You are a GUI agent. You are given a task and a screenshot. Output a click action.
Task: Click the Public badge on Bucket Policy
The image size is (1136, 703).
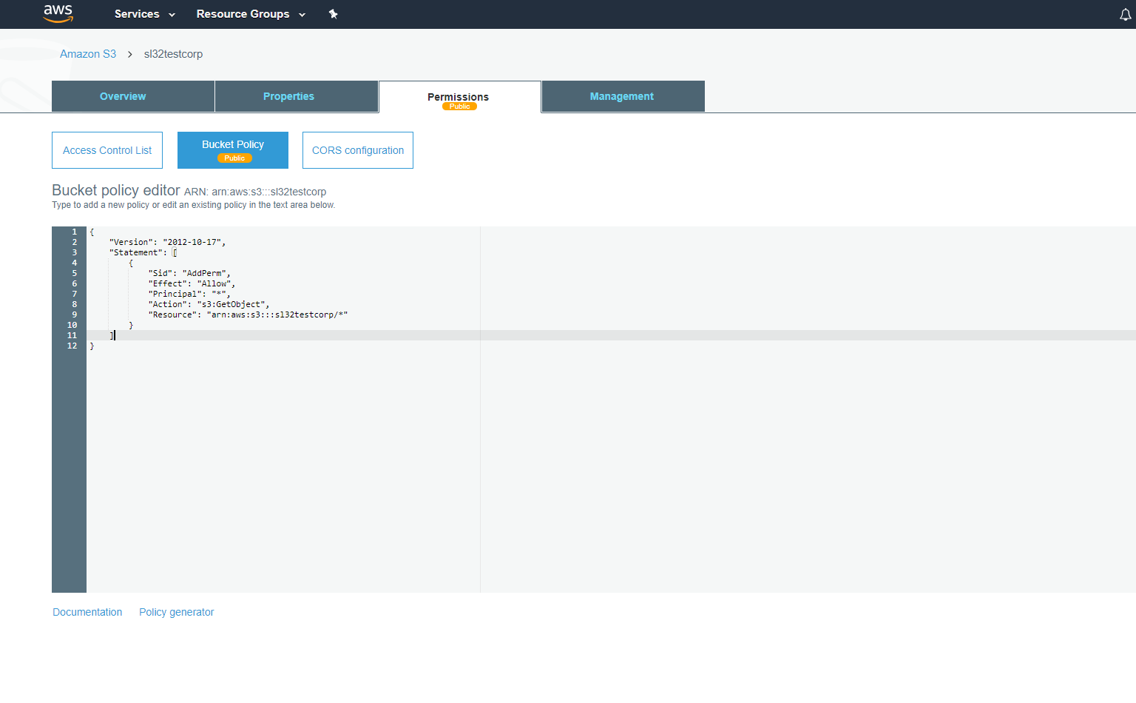[x=234, y=158]
